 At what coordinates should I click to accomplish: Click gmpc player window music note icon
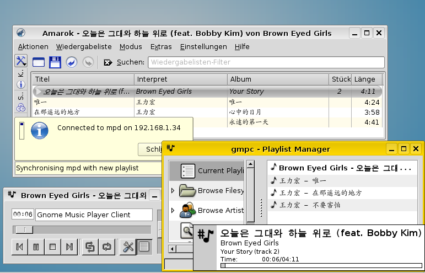click(12, 195)
